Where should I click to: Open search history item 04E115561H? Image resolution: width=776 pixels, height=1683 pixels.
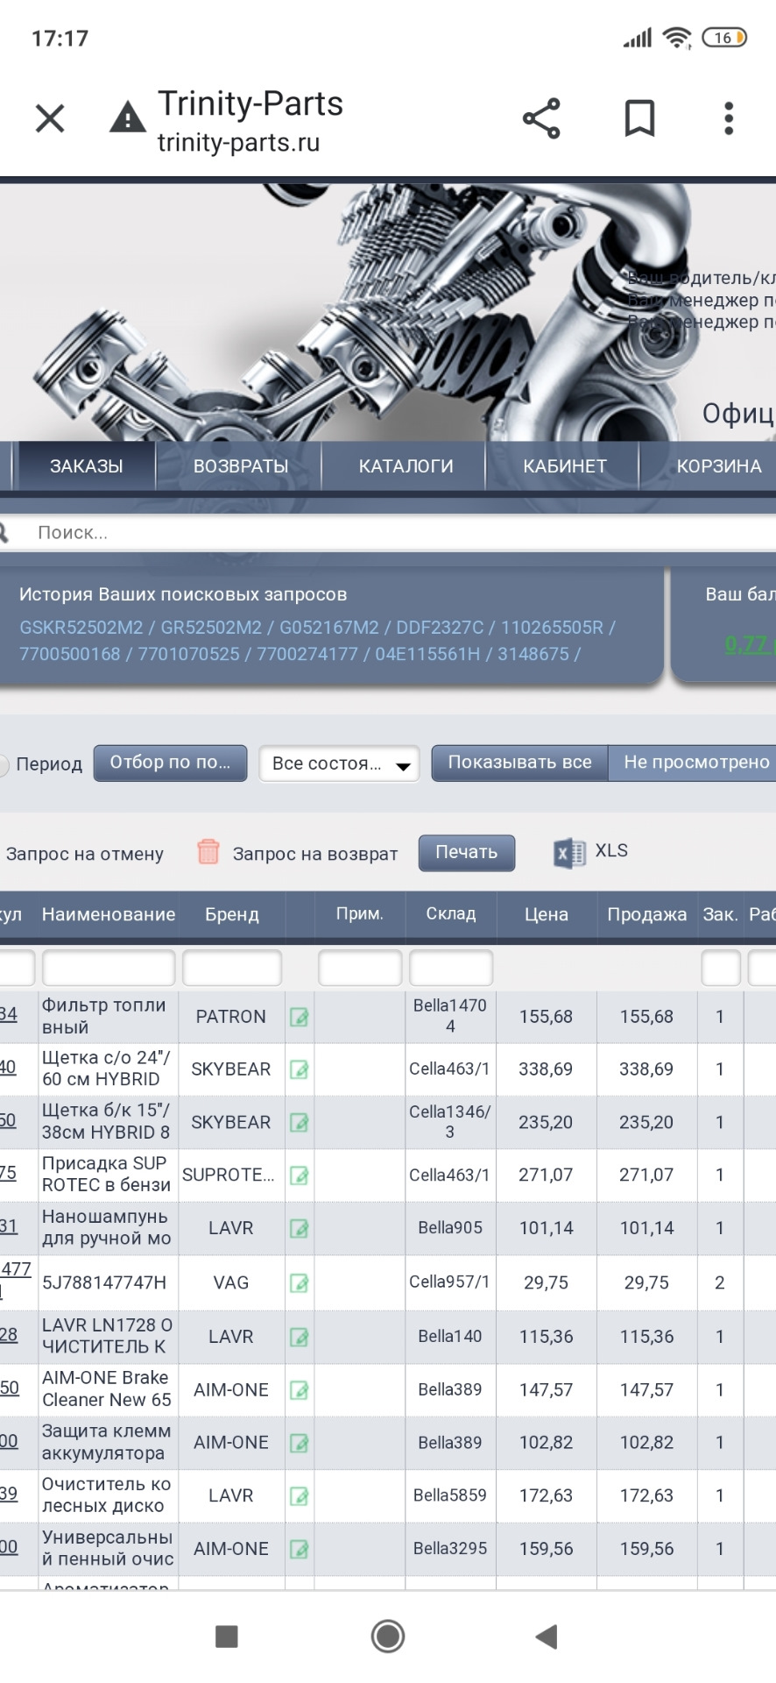tap(427, 654)
